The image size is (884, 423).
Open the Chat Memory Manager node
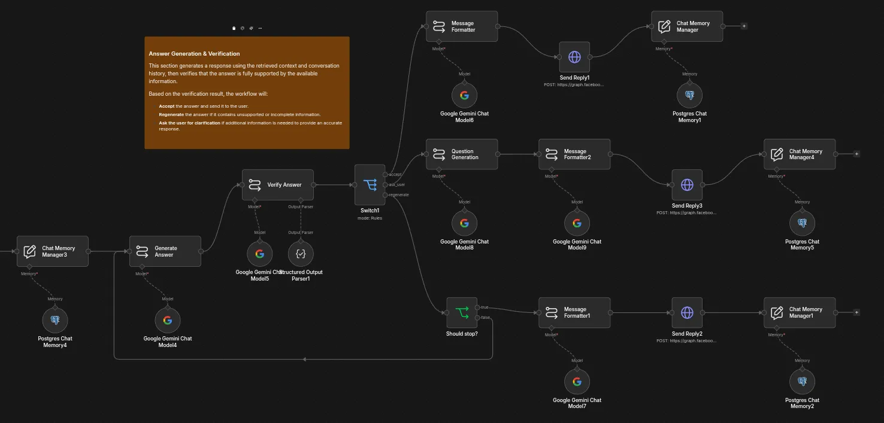[x=687, y=26]
